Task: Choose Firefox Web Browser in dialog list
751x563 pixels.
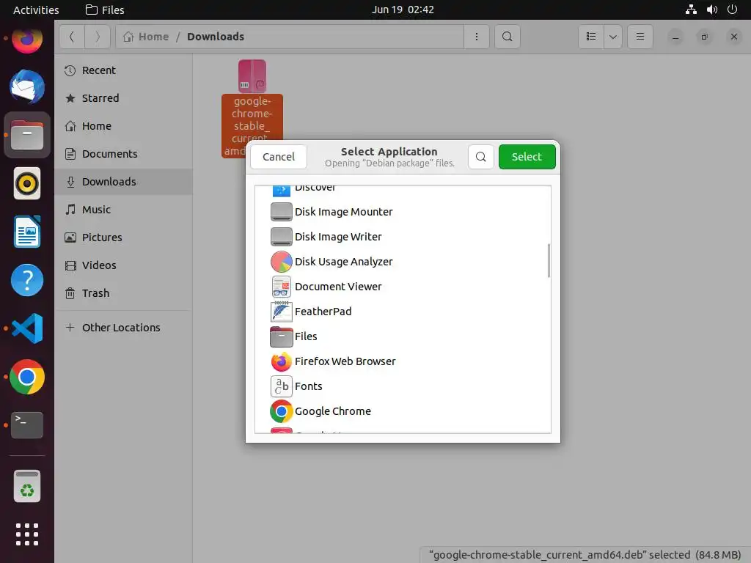Action: pos(403,361)
